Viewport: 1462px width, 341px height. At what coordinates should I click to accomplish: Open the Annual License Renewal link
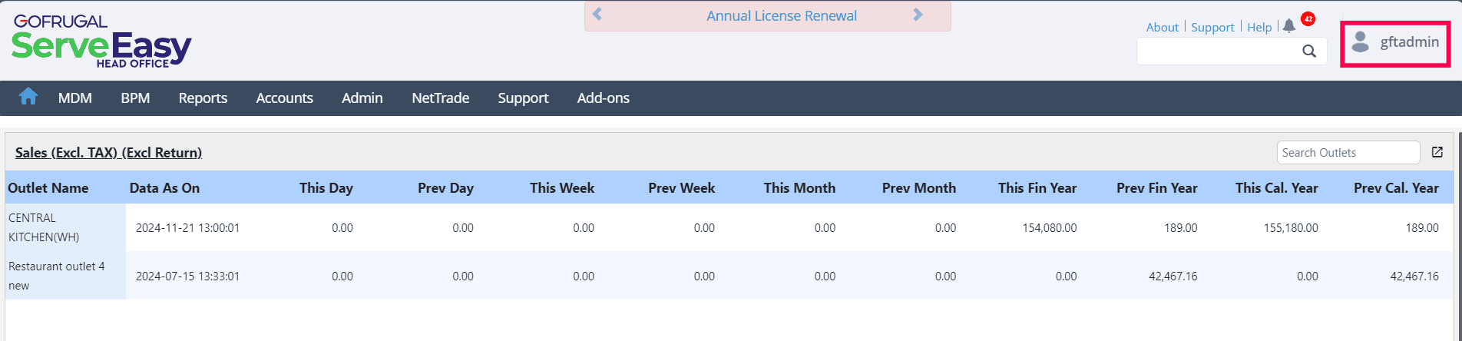782,16
